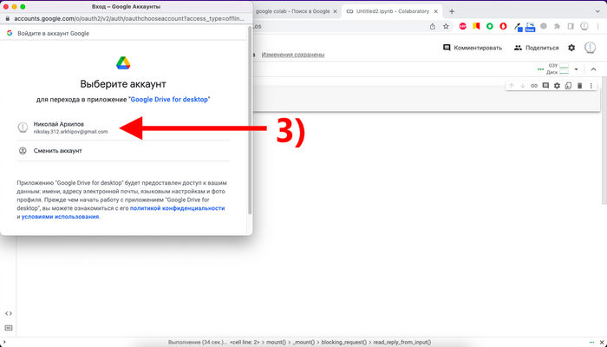Open the Chrome extensions puzzle icon
The height and width of the screenshot is (347, 607).
(557, 26)
